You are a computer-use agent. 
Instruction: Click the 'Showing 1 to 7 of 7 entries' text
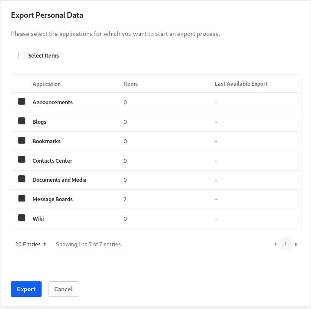[89, 244]
